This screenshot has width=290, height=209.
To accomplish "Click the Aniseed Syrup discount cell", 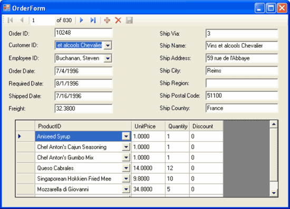I will 206,136.
